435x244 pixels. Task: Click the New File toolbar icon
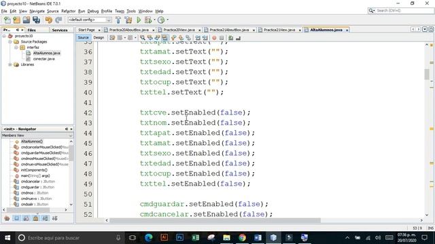coord(7,20)
